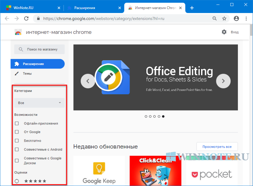Open the Office Editing banner title
The height and width of the screenshot is (186, 253).
179,71
